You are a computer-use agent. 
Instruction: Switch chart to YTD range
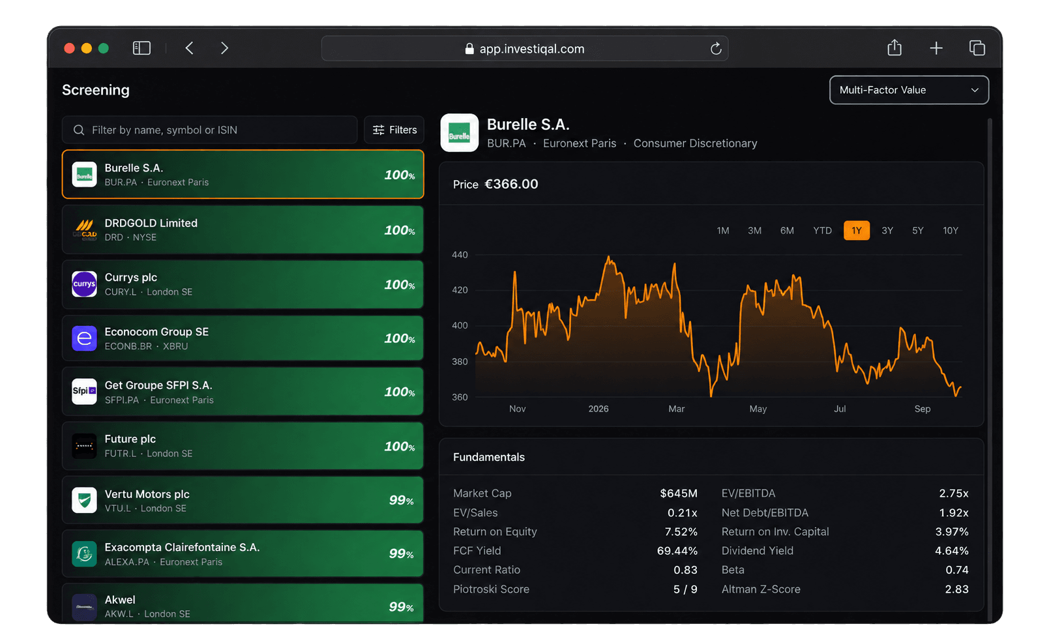coord(822,231)
